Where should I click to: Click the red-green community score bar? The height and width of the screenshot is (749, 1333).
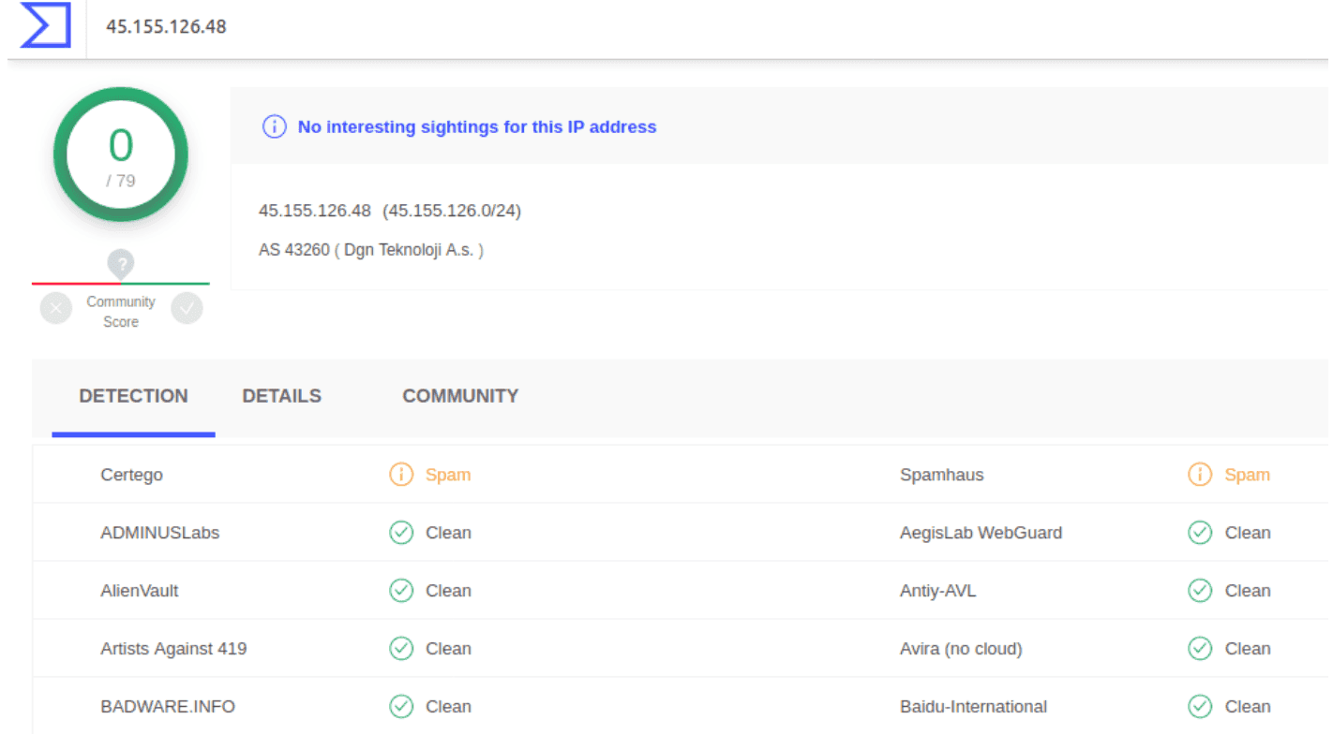121,283
